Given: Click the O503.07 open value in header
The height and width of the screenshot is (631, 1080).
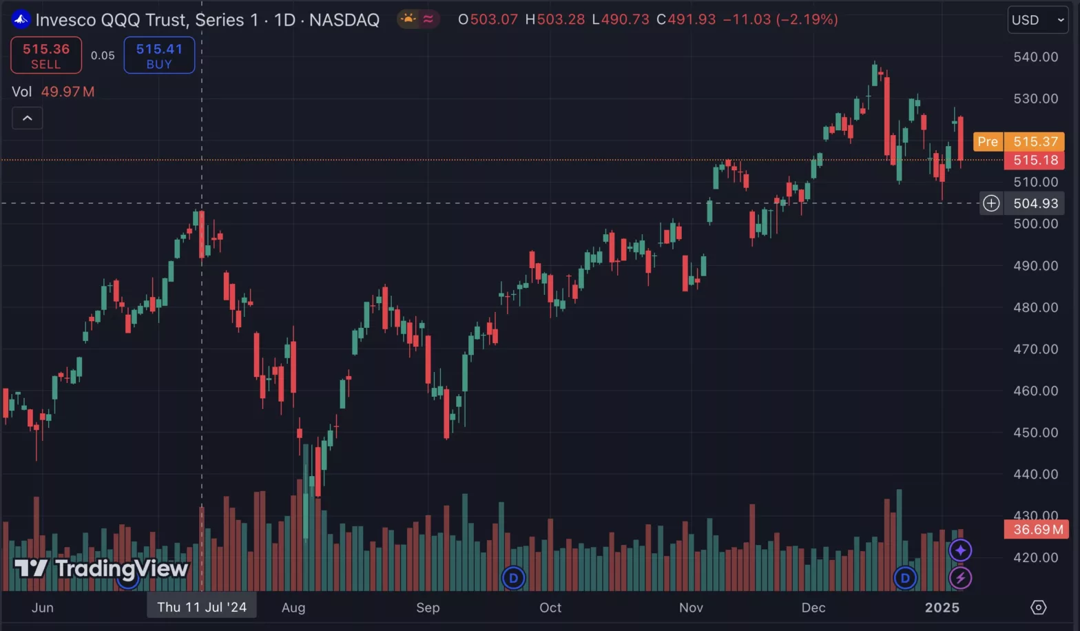Looking at the screenshot, I should click(x=488, y=19).
